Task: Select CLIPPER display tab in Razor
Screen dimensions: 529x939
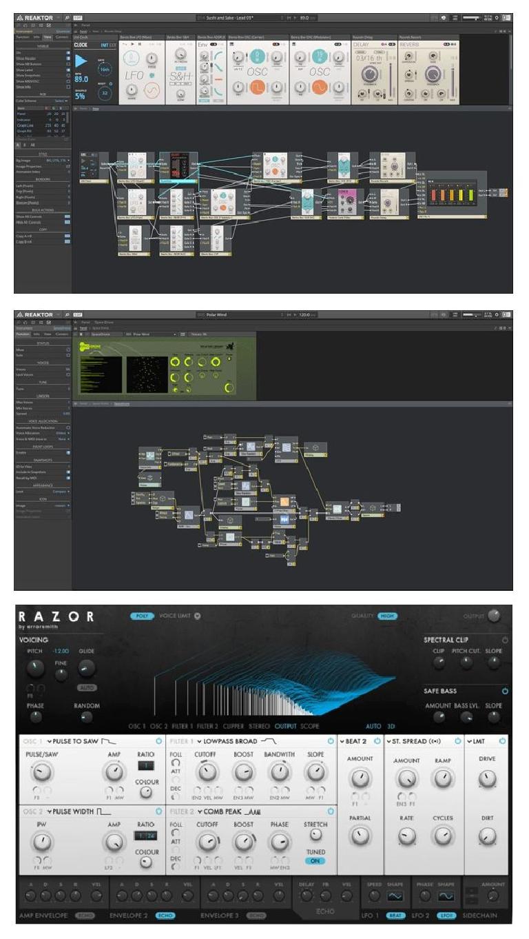Action: pyautogui.click(x=234, y=726)
